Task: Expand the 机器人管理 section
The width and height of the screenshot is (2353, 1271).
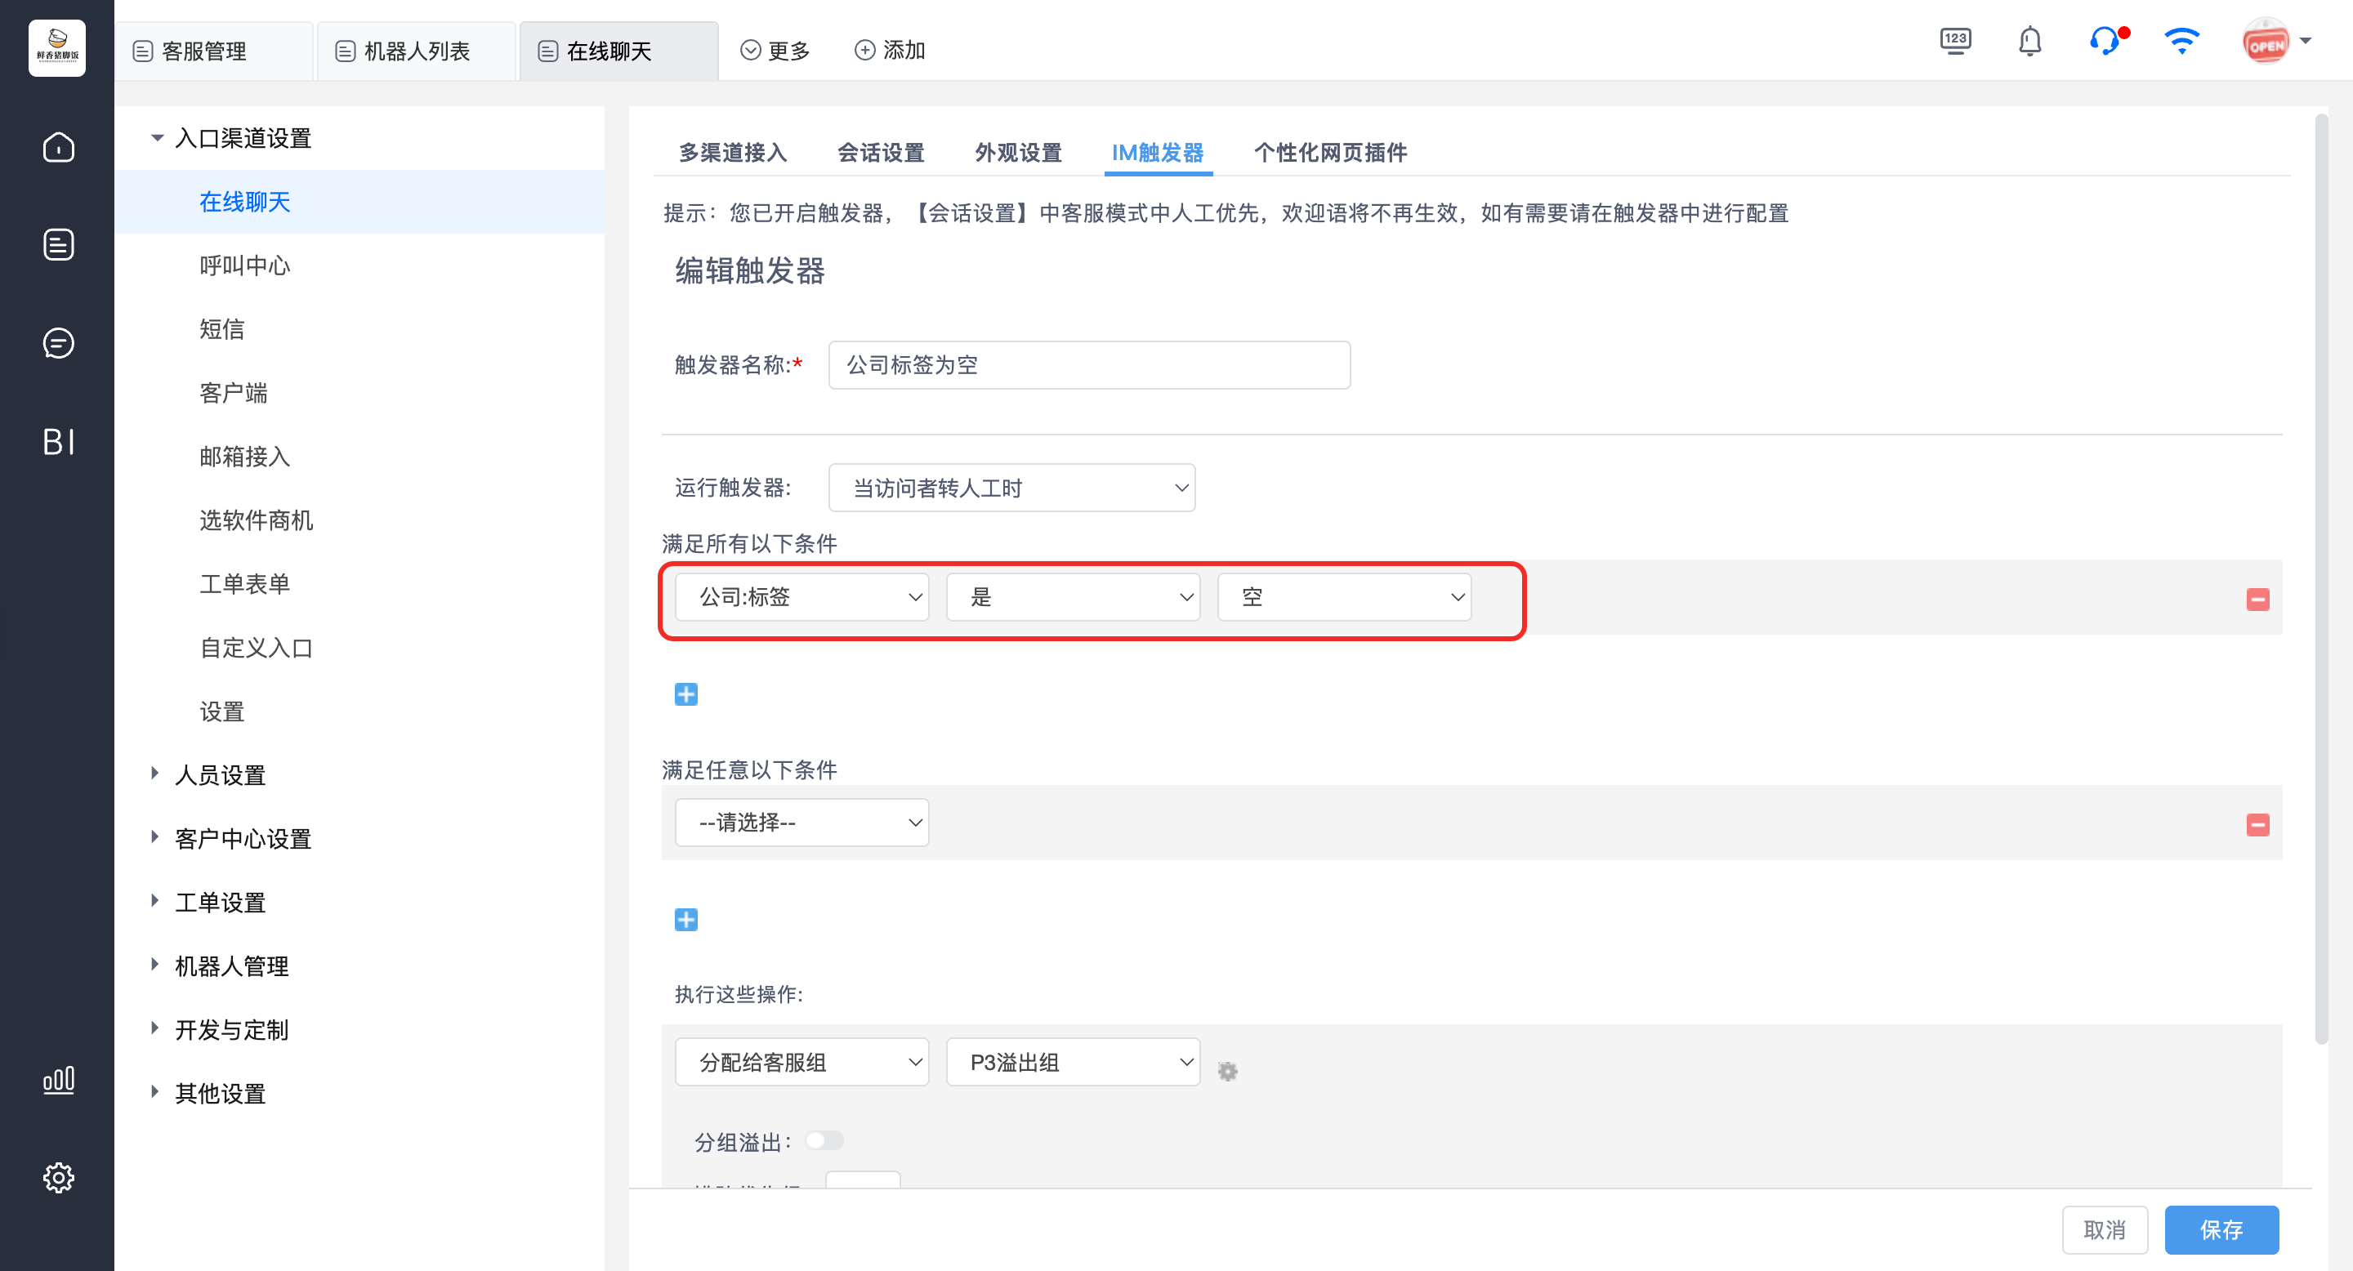Action: 155,966
